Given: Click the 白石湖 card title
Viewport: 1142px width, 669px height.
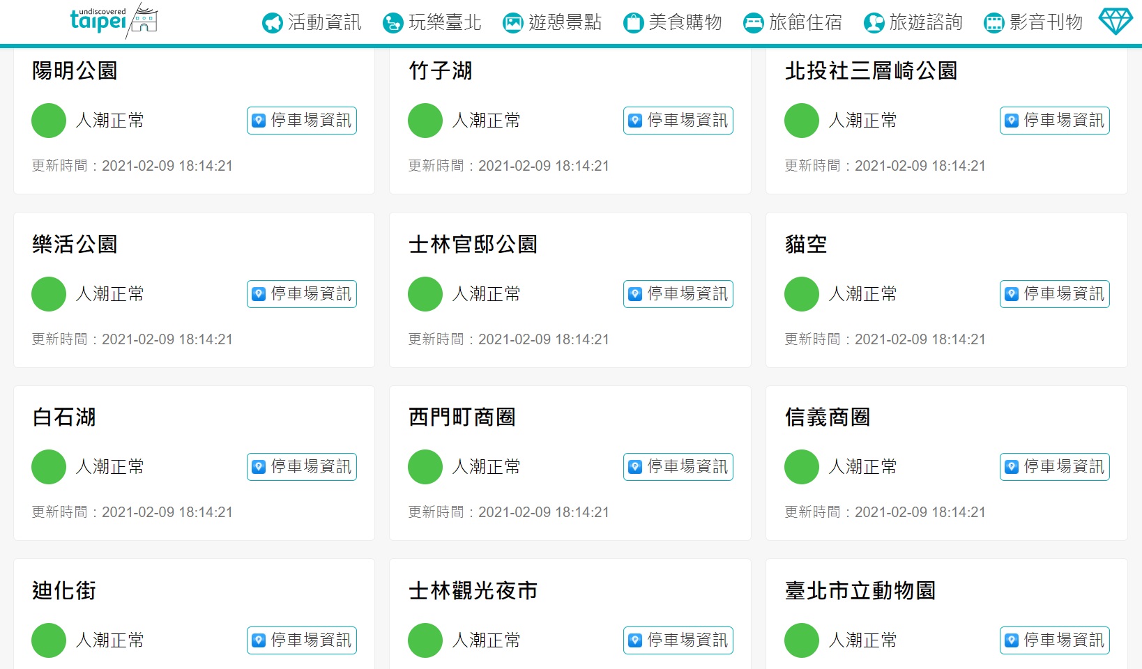Looking at the screenshot, I should click(64, 417).
